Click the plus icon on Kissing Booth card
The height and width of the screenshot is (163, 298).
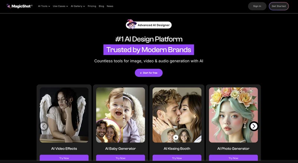tap(176, 137)
